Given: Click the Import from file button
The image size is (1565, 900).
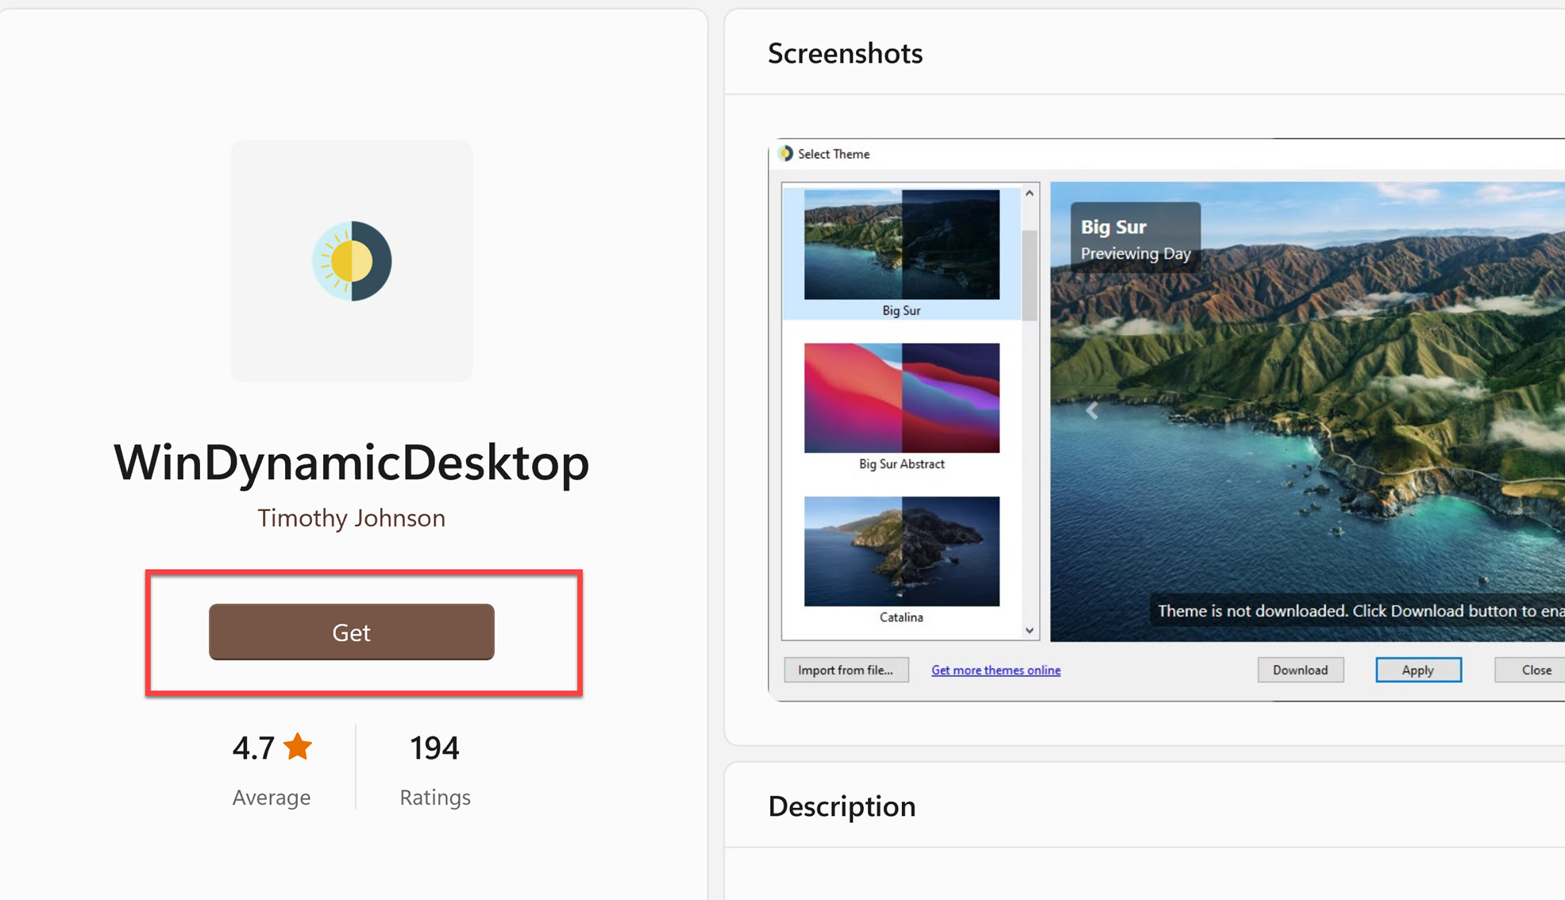Looking at the screenshot, I should click(845, 669).
